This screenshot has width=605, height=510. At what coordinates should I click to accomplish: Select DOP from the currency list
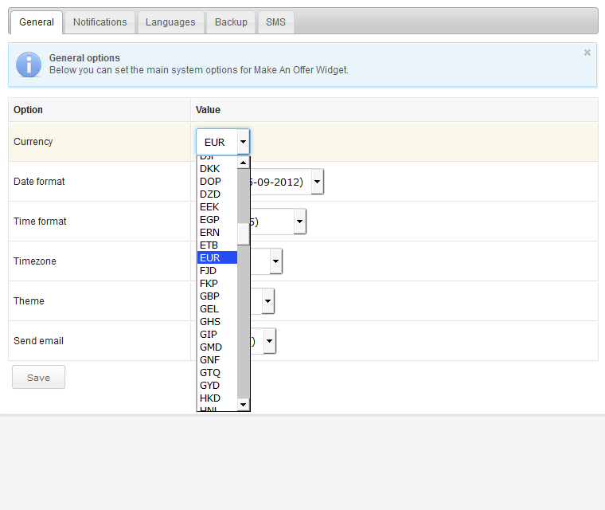click(x=217, y=182)
